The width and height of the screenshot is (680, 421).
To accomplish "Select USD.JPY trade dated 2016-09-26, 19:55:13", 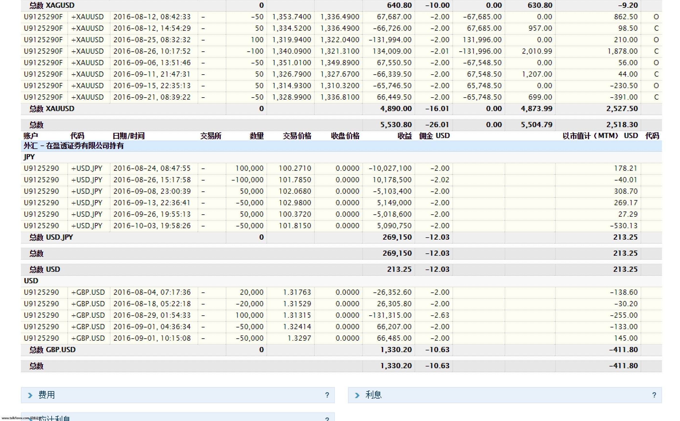I will coord(341,214).
